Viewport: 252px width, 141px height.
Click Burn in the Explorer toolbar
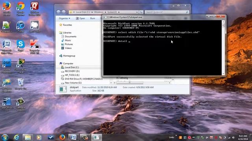point(93,18)
